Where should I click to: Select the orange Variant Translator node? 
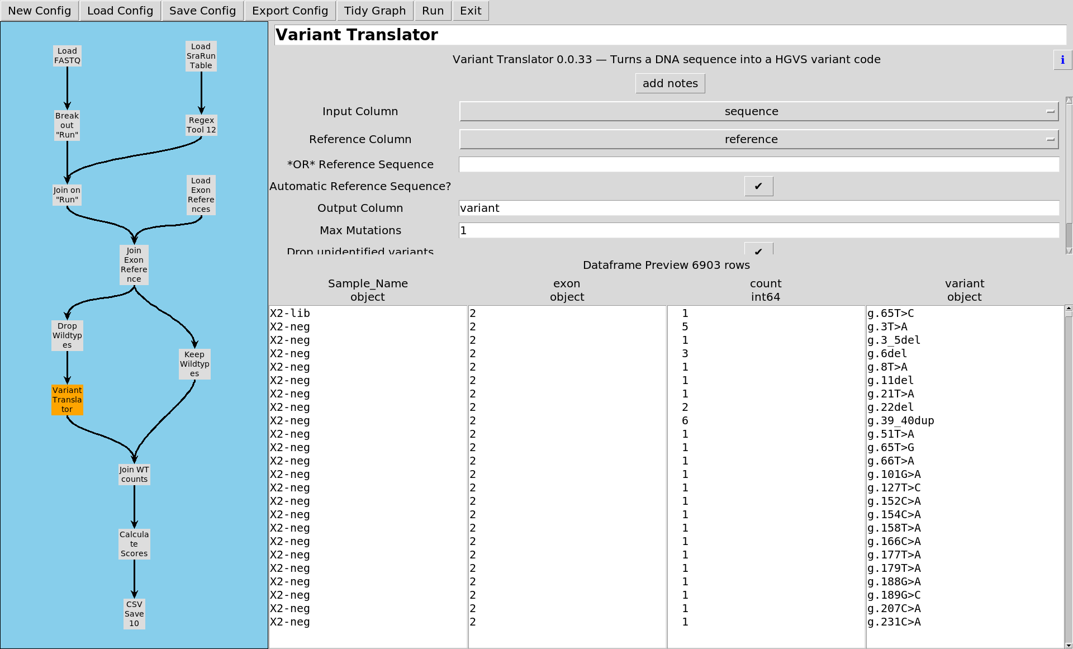pyautogui.click(x=67, y=400)
